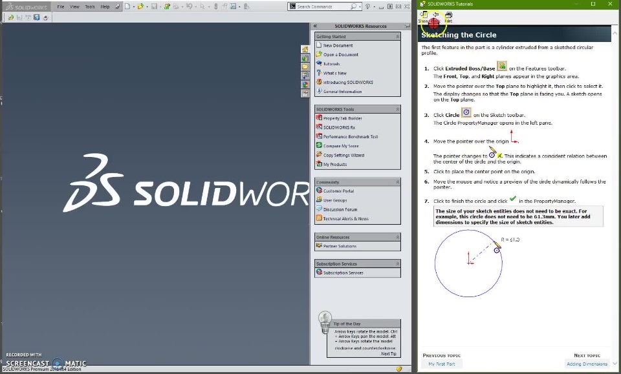Open the Tools menu
The width and height of the screenshot is (621, 374).
(x=90, y=6)
